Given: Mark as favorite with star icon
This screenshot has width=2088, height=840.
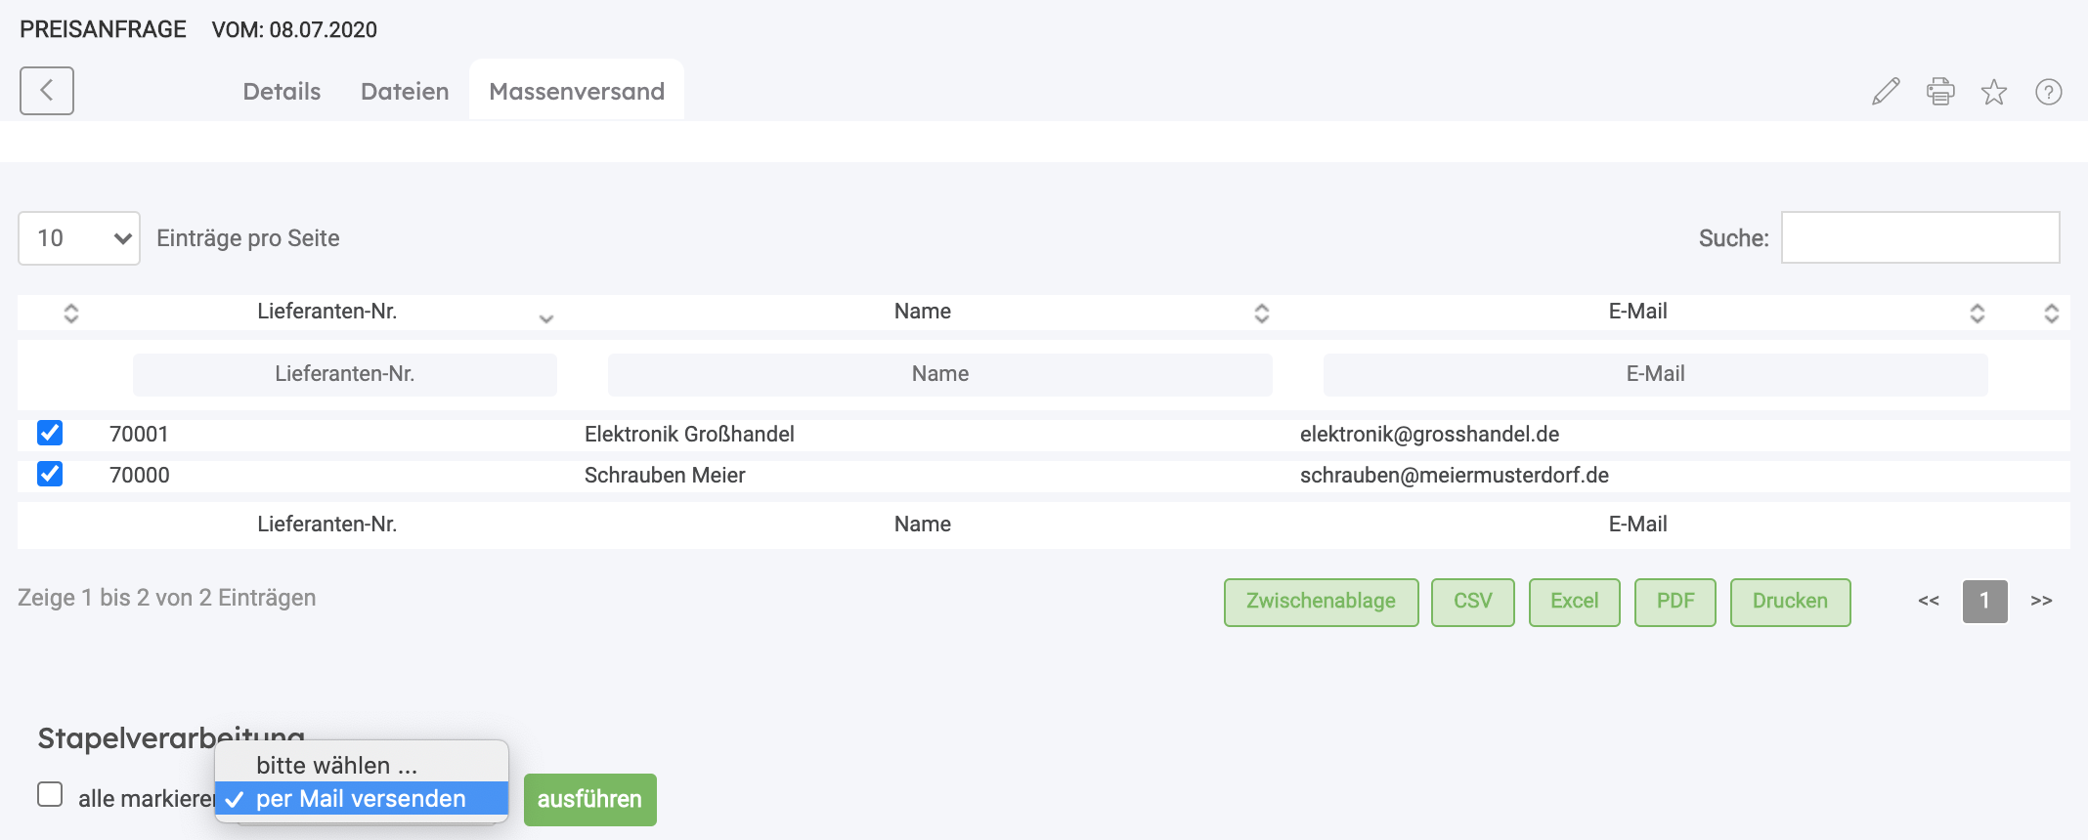Looking at the screenshot, I should tap(1993, 92).
